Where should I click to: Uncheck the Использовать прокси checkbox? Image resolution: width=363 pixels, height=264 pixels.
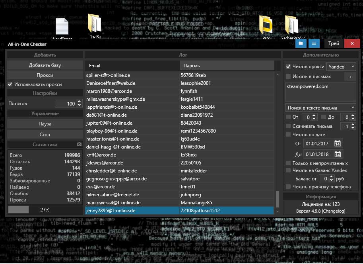tap(10, 84)
